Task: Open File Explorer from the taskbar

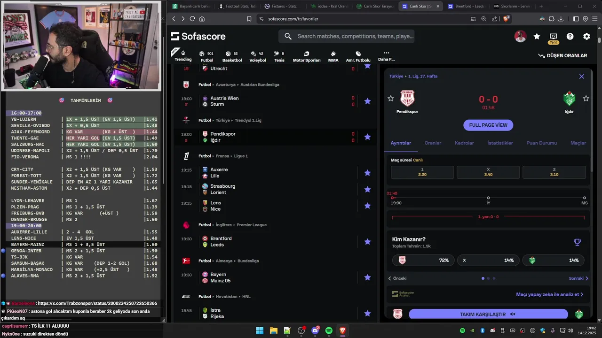Action: (273, 330)
